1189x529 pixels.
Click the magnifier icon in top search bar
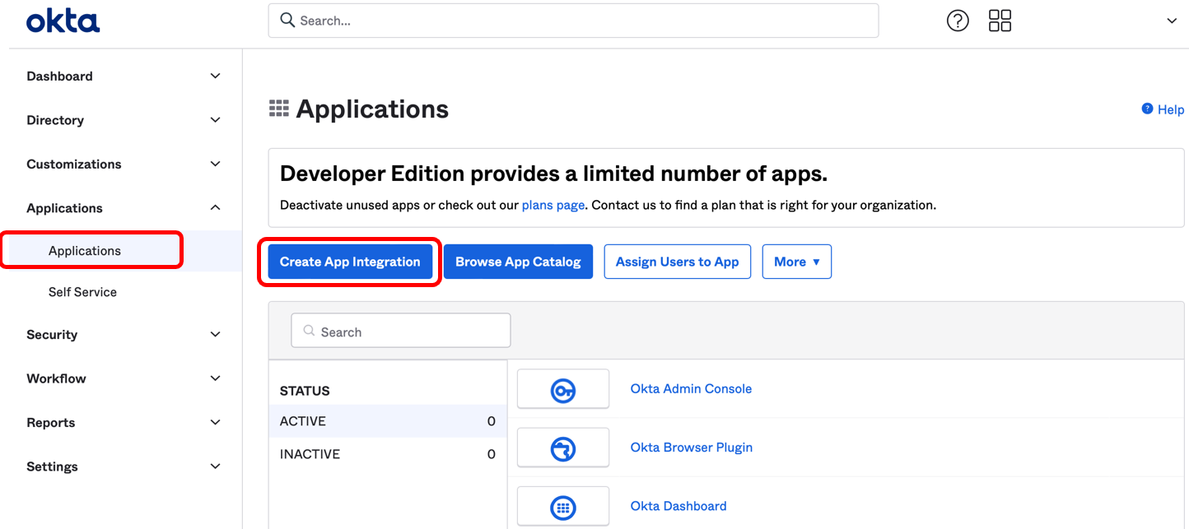287,21
